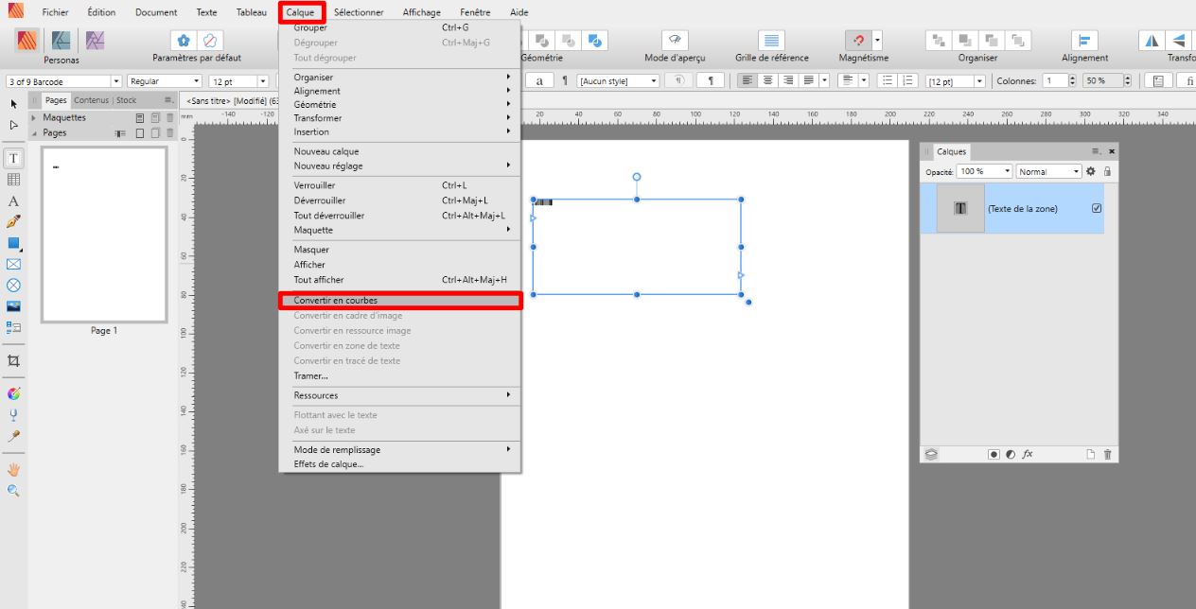Click the Alignement toolbar icon

[x=1084, y=40]
